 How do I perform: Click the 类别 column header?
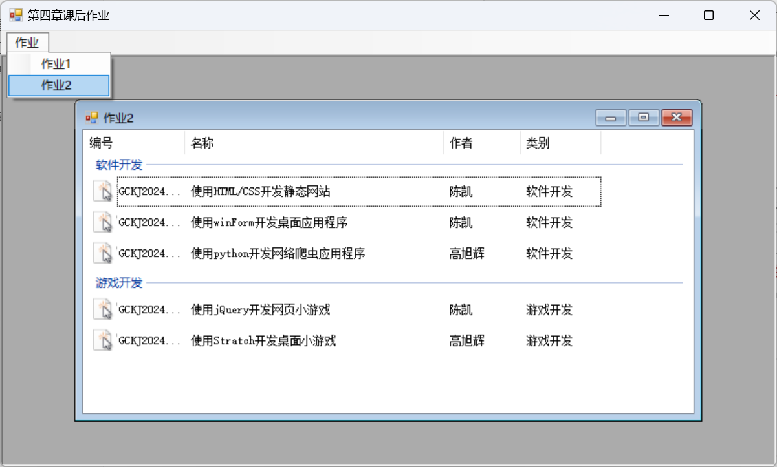pos(538,143)
